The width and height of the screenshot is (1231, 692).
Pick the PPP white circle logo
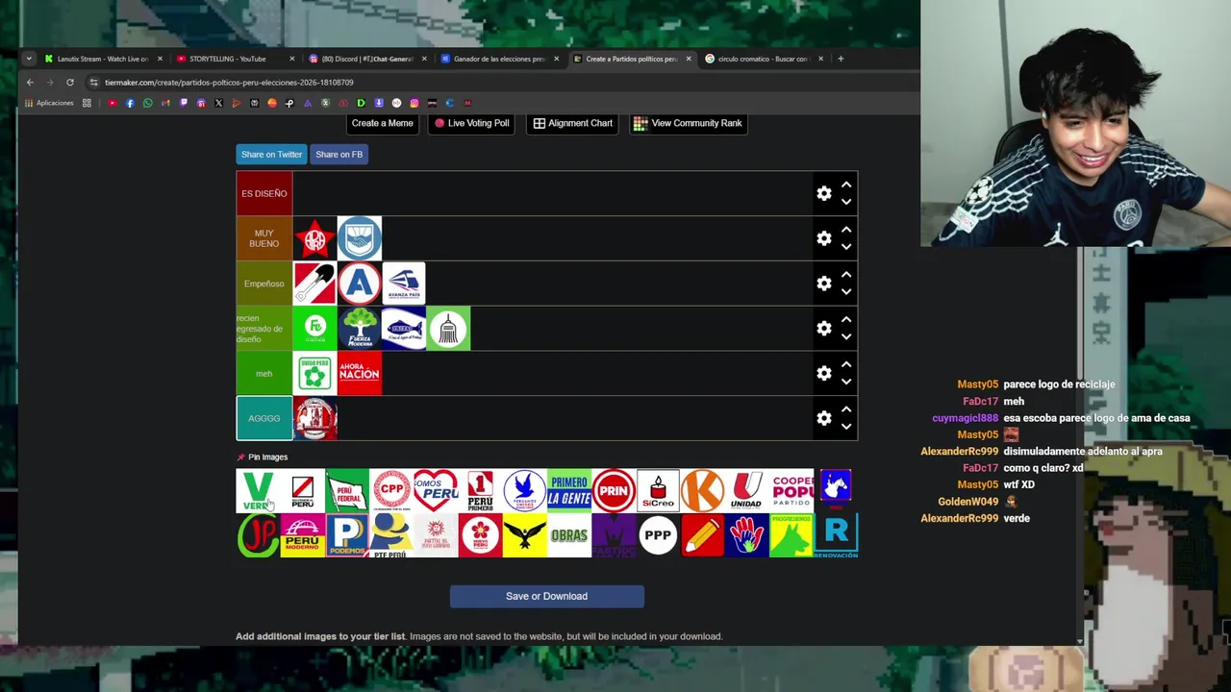(x=658, y=535)
